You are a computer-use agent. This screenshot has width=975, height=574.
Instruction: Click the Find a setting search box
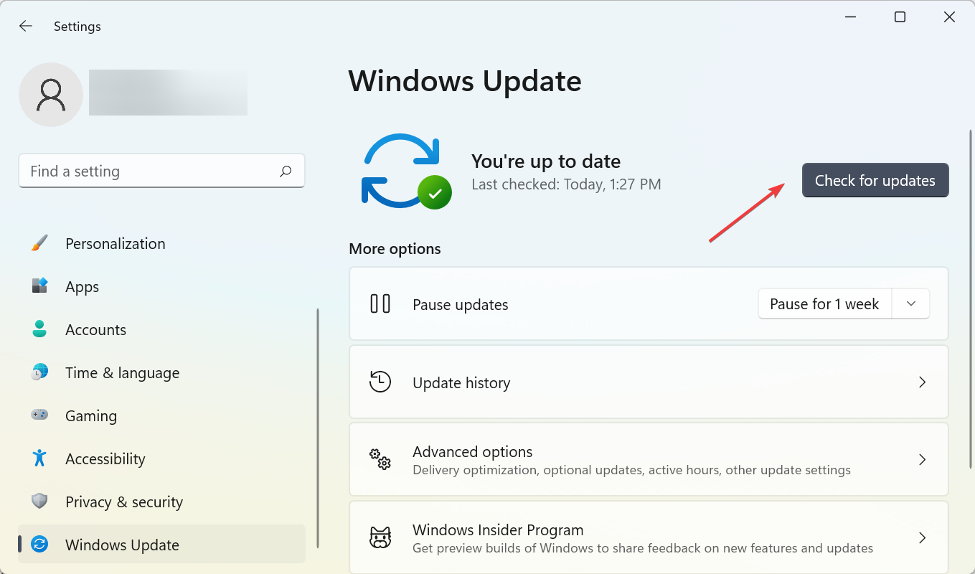[x=162, y=171]
